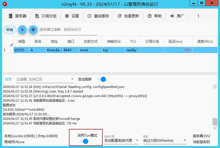Click the log scroll-up arrow
Viewport: 220px width, 148px height.
pyautogui.click(x=215, y=87)
